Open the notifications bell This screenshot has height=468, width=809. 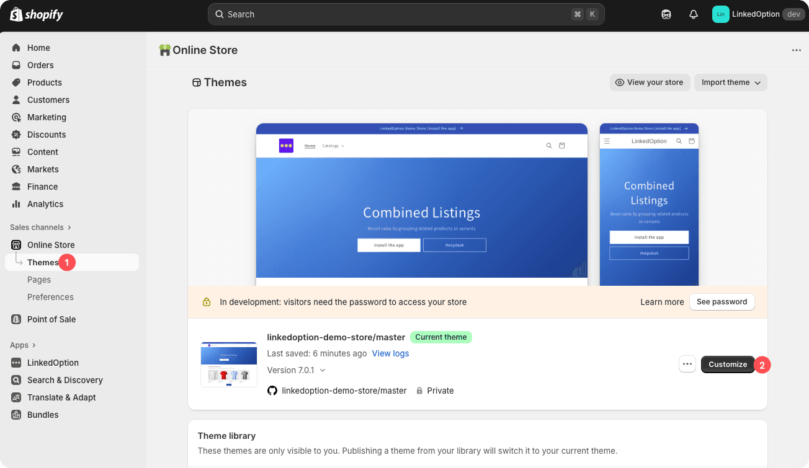tap(694, 14)
